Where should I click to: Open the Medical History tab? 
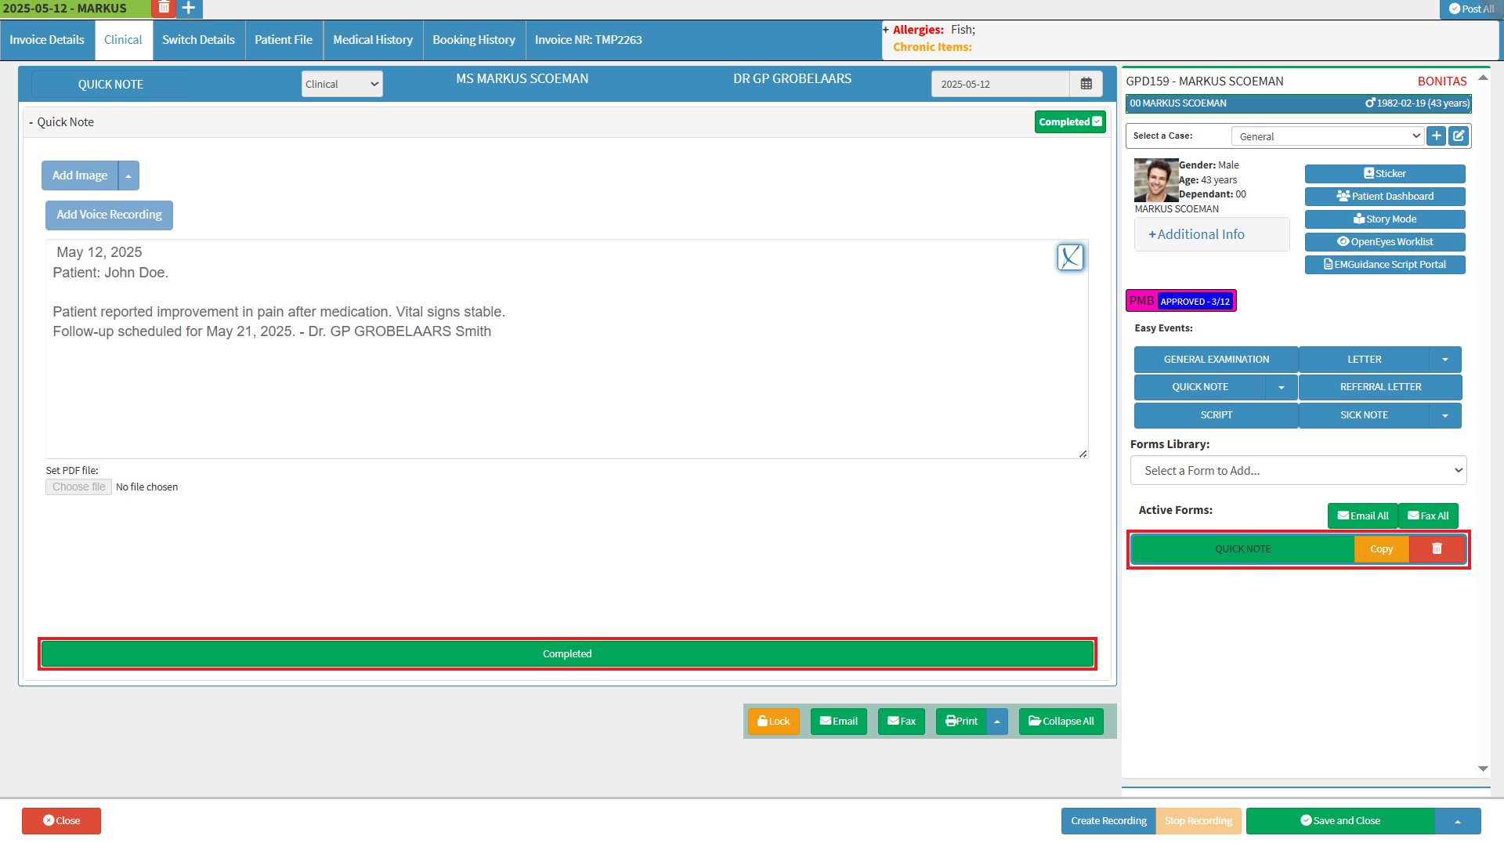tap(373, 40)
